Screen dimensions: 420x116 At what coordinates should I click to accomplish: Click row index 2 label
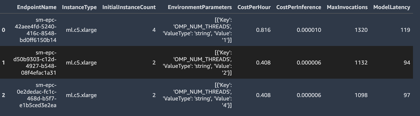tap(3, 95)
